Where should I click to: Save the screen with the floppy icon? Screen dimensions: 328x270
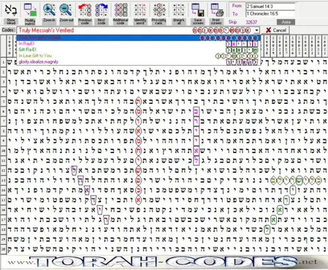click(x=198, y=14)
